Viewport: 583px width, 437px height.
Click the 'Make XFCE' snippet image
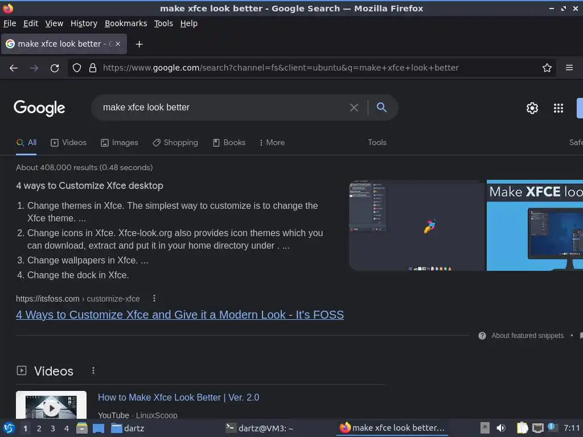(535, 225)
